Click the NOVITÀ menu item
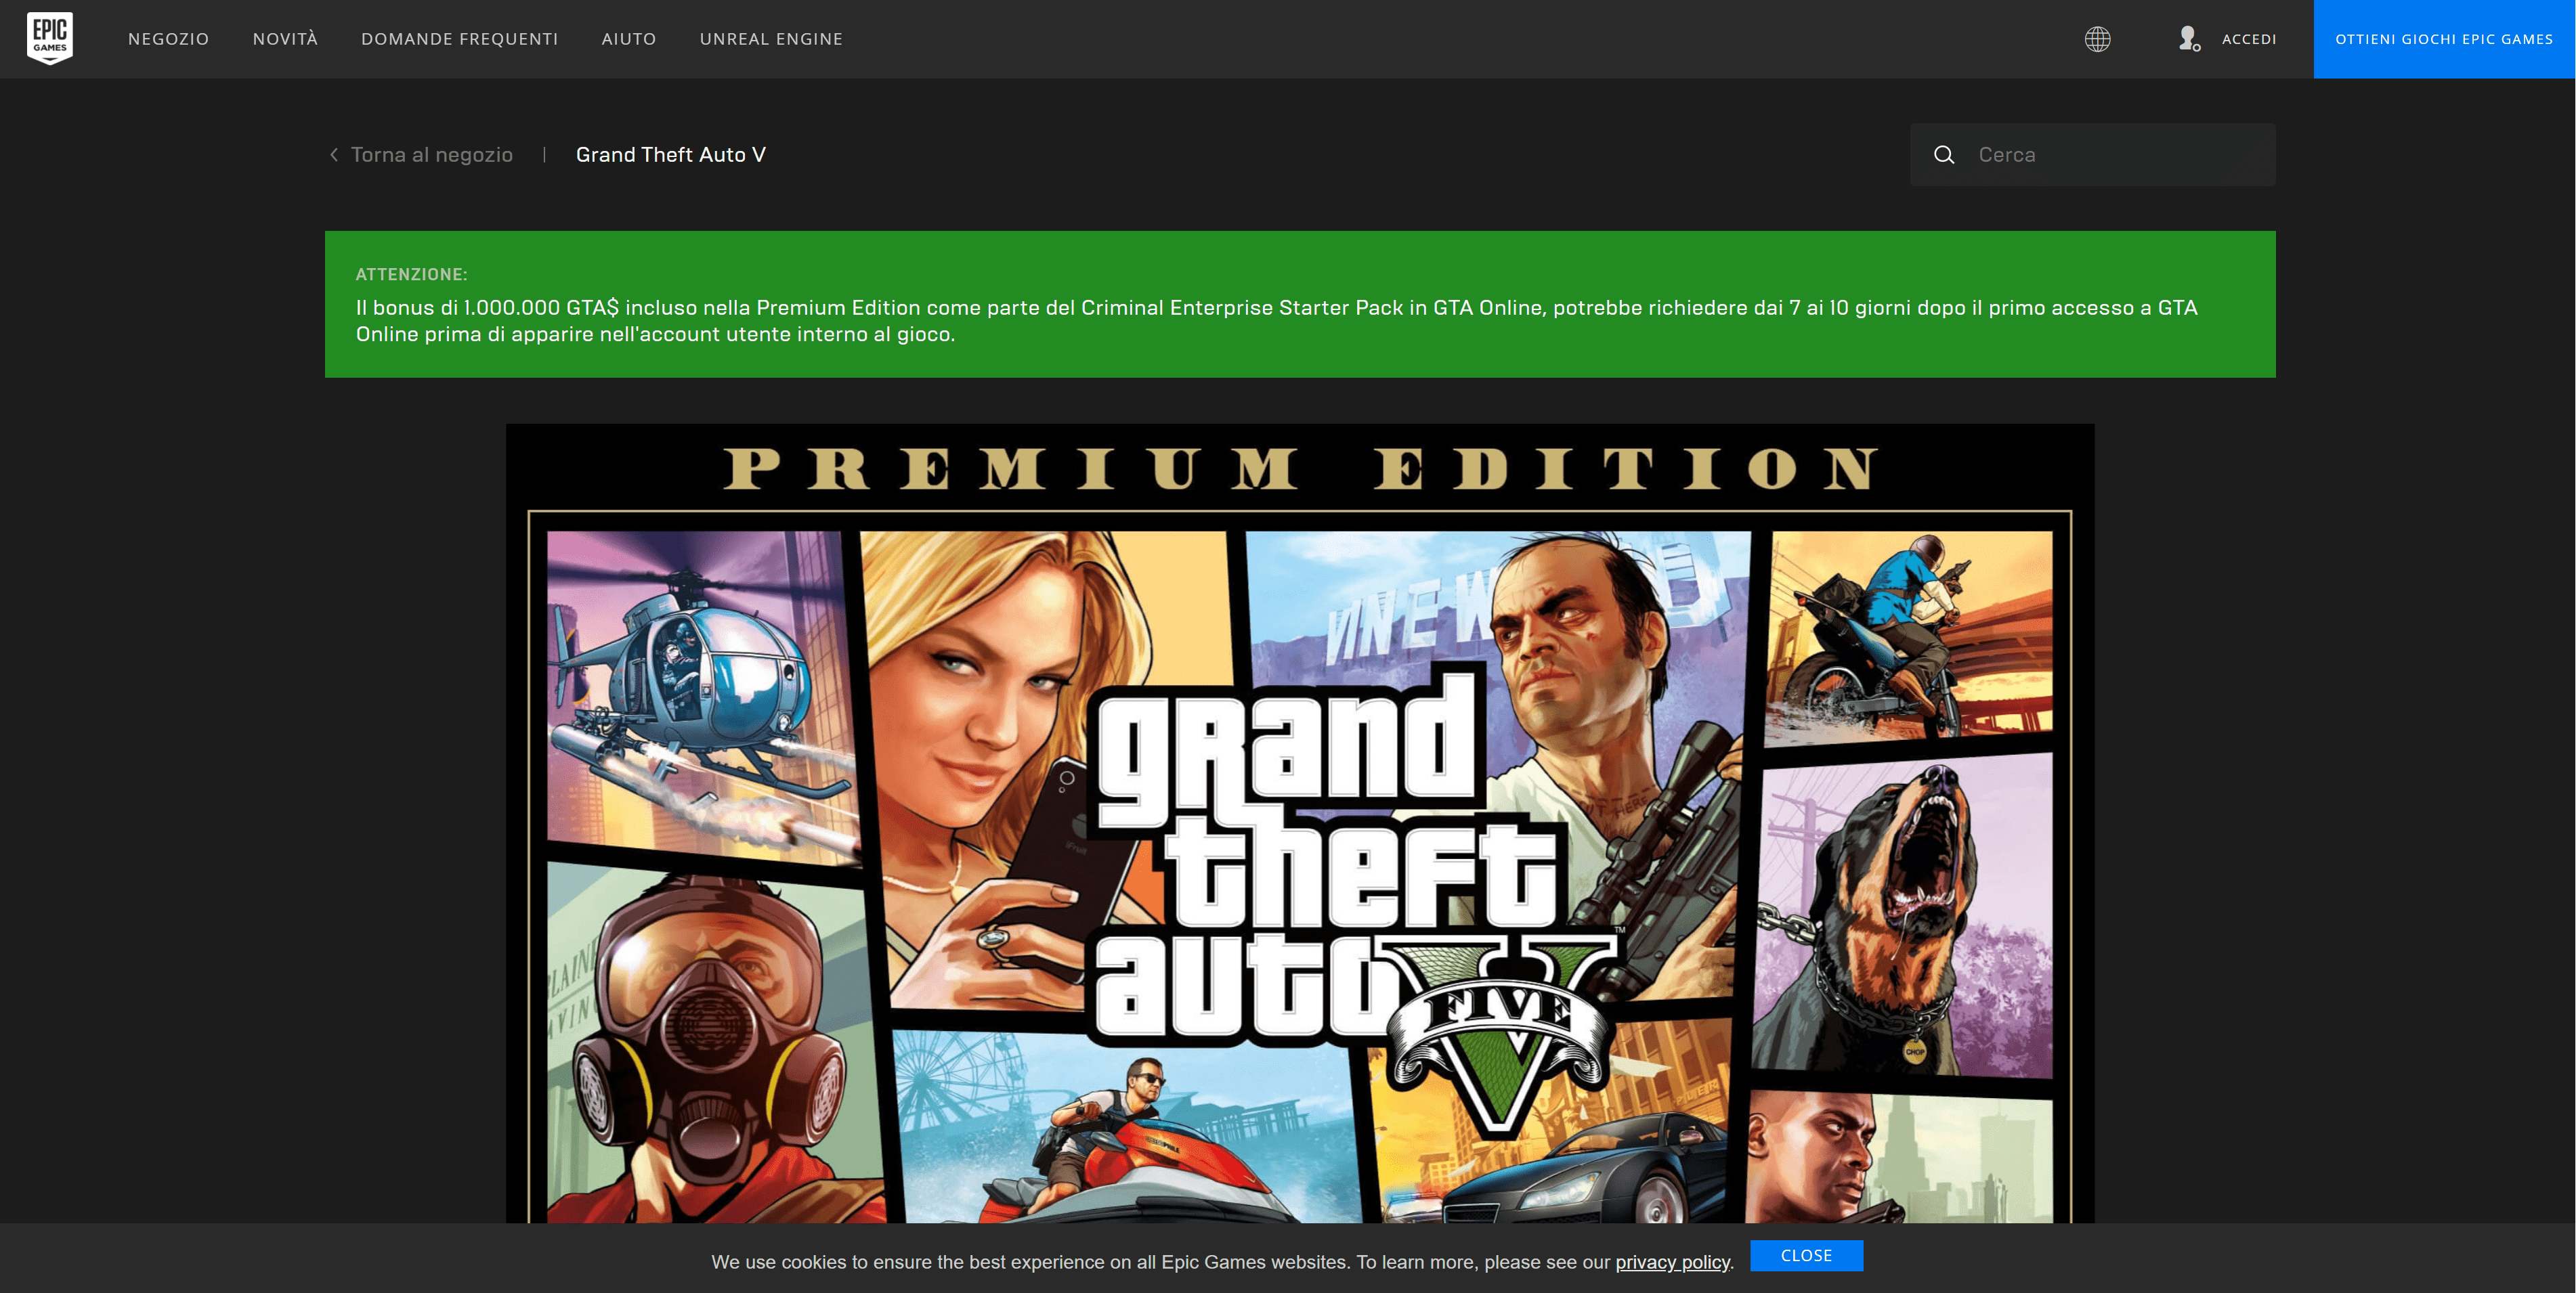 (x=285, y=38)
